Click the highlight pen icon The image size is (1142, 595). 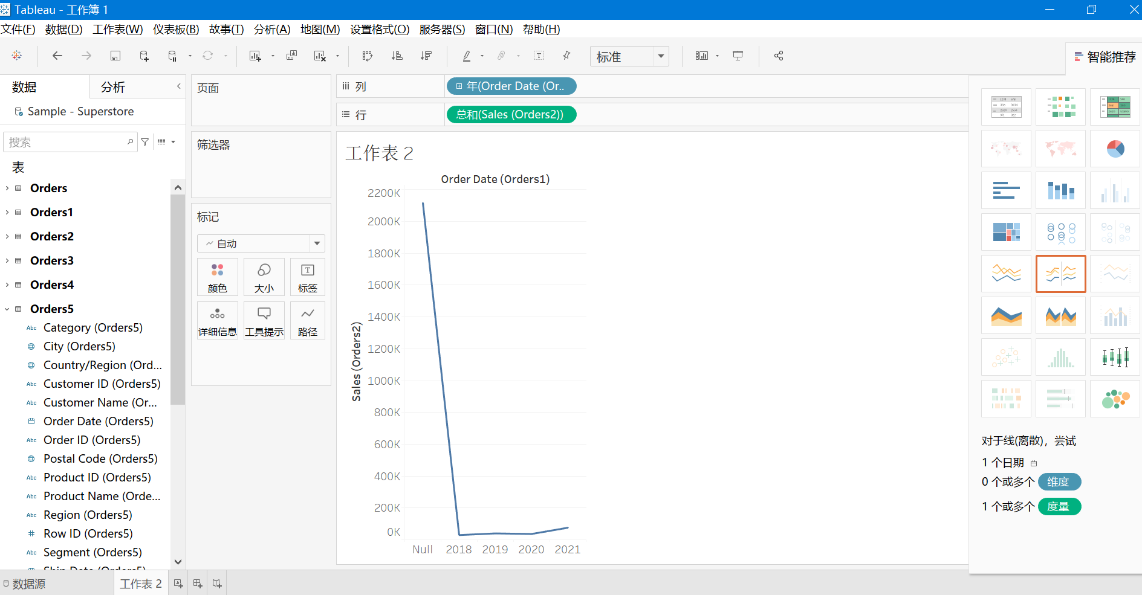click(x=467, y=56)
